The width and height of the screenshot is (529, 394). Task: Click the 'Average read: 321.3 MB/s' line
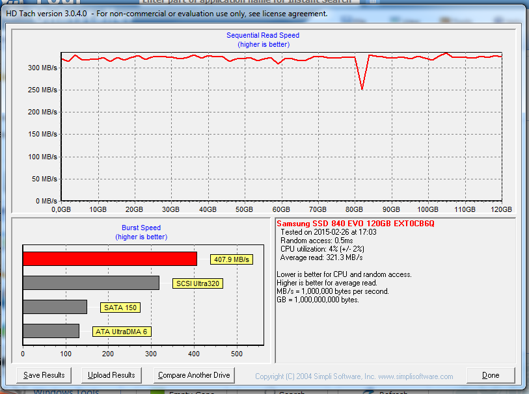(321, 257)
